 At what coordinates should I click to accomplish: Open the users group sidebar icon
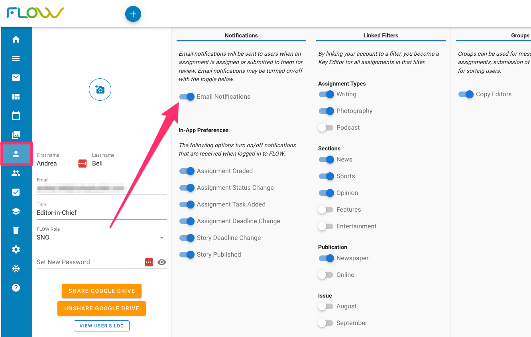point(16,173)
